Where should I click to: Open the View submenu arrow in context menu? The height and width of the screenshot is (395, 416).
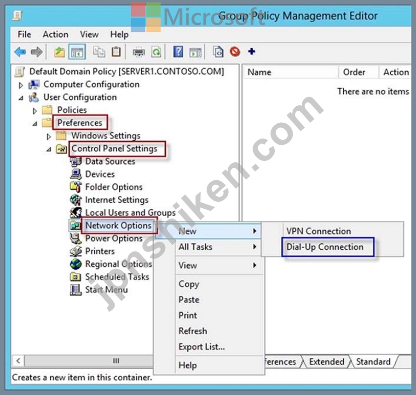pos(254,265)
